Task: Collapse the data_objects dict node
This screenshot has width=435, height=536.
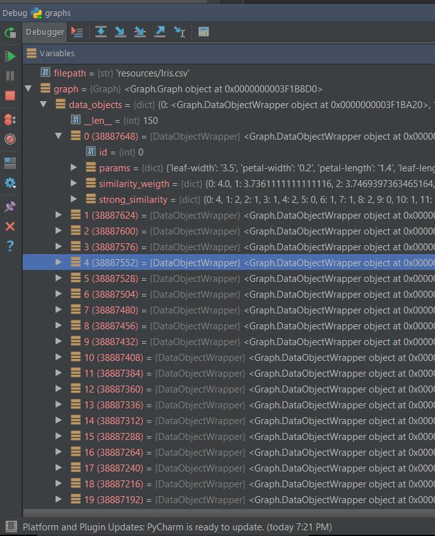Action: [x=44, y=104]
